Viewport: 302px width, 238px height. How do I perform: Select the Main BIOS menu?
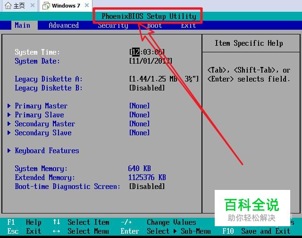click(23, 25)
